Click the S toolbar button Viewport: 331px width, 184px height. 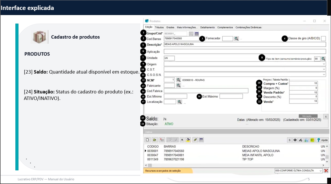(289, 140)
